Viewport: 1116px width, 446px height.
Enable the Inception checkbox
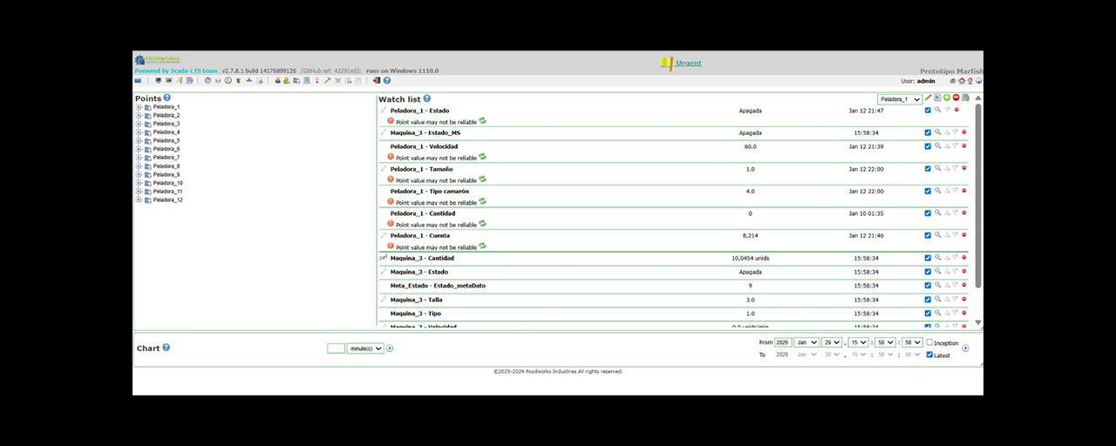click(930, 342)
